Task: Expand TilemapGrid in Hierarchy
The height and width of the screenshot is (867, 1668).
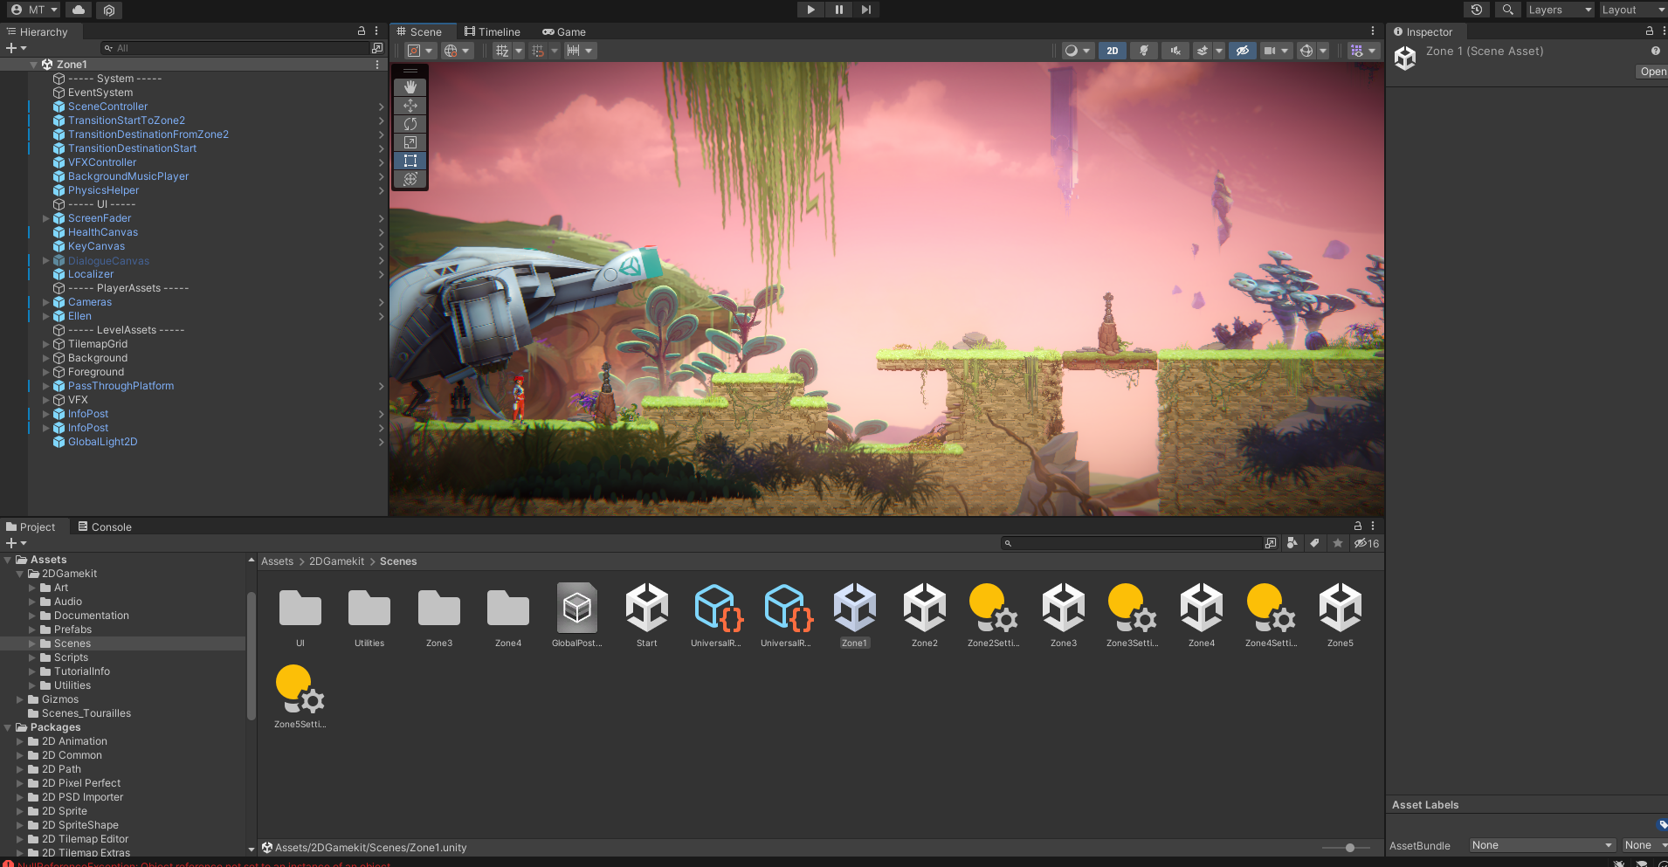Action: click(46, 344)
